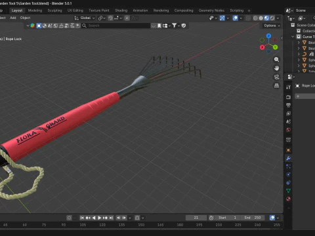Screen dimensions: 315x236
Task: Open the World properties globe icon
Action: pos(288,130)
